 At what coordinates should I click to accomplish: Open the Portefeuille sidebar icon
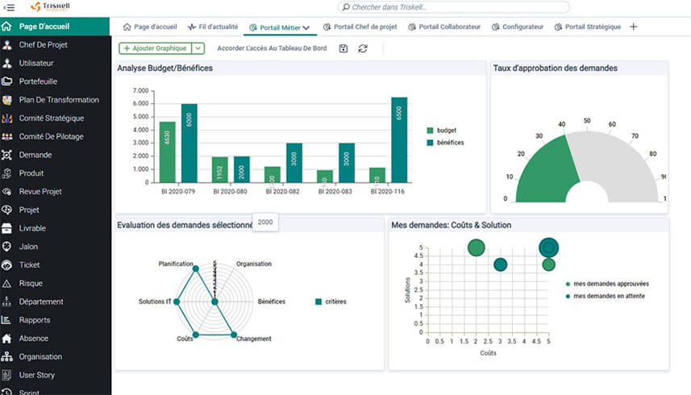6,81
